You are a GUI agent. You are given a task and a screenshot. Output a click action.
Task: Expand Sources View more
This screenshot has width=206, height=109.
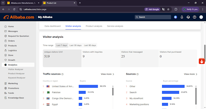(191, 74)
